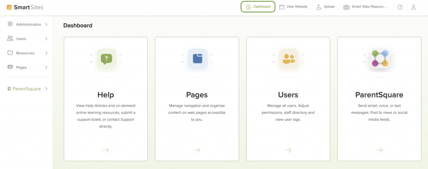Click the Dashboard gauge icon
428x169 pixels.
pyautogui.click(x=248, y=7)
